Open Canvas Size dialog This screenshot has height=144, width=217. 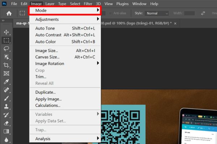pyautogui.click(x=65, y=57)
